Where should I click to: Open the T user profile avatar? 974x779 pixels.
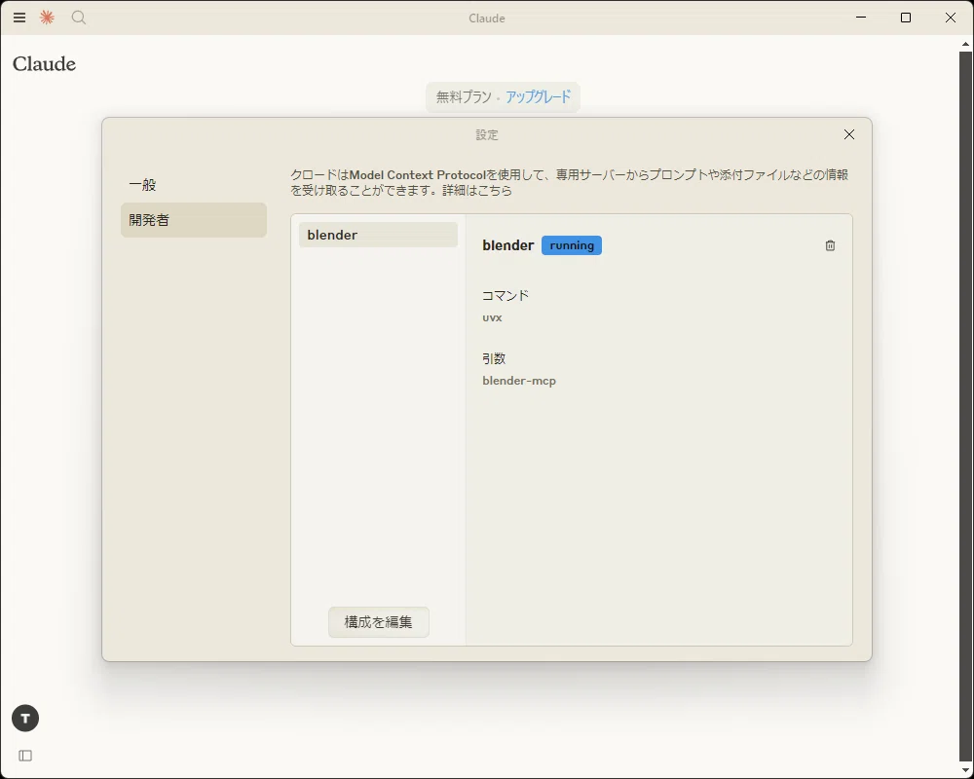coord(25,718)
